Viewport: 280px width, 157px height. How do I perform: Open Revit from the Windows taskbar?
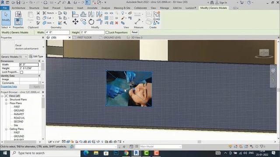136,153
